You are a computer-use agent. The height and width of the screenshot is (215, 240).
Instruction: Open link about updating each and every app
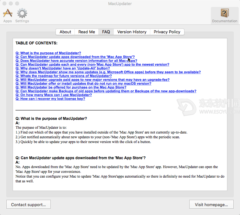click(x=93, y=64)
